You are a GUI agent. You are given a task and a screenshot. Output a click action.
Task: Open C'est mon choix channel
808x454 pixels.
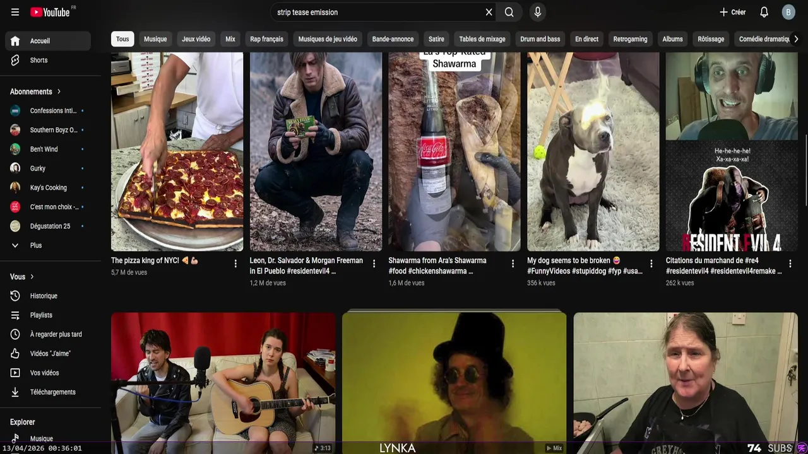point(48,207)
